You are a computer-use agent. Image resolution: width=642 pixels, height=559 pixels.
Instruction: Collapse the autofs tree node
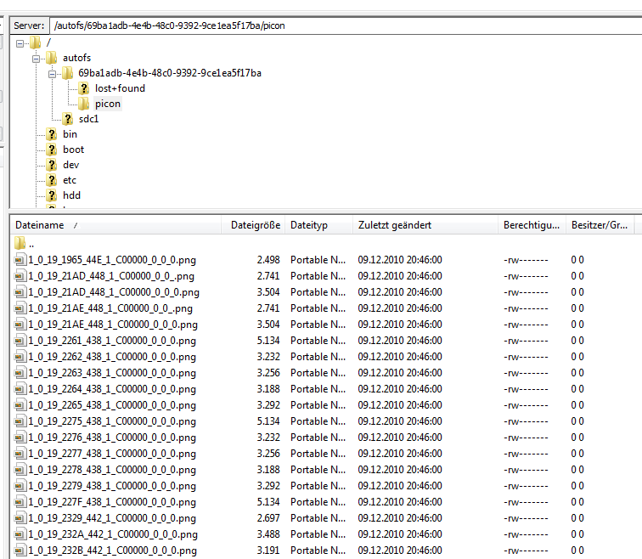(37, 58)
